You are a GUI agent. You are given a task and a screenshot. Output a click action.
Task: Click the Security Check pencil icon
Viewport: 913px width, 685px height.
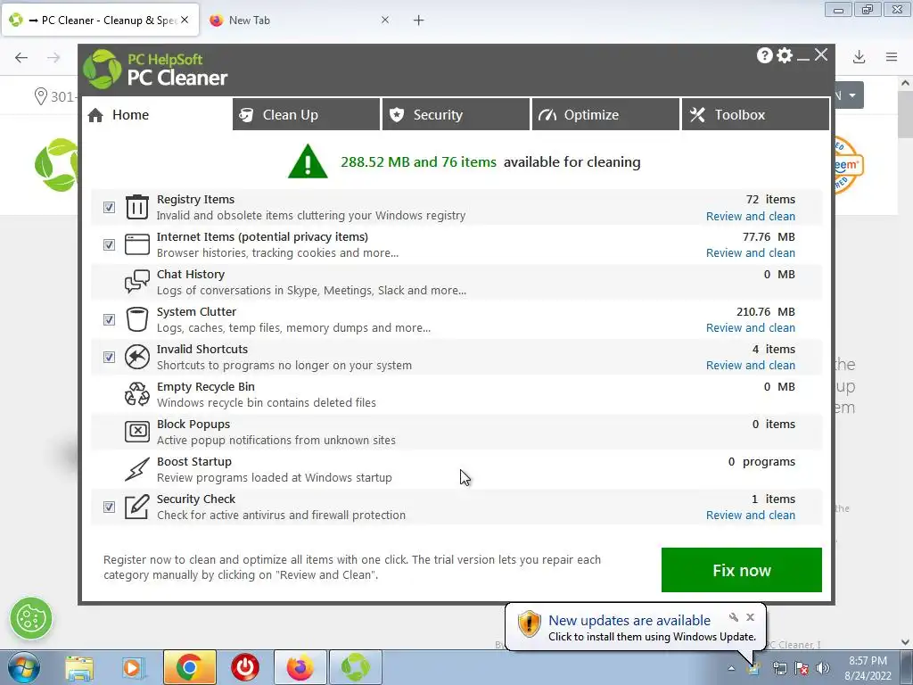(x=136, y=507)
